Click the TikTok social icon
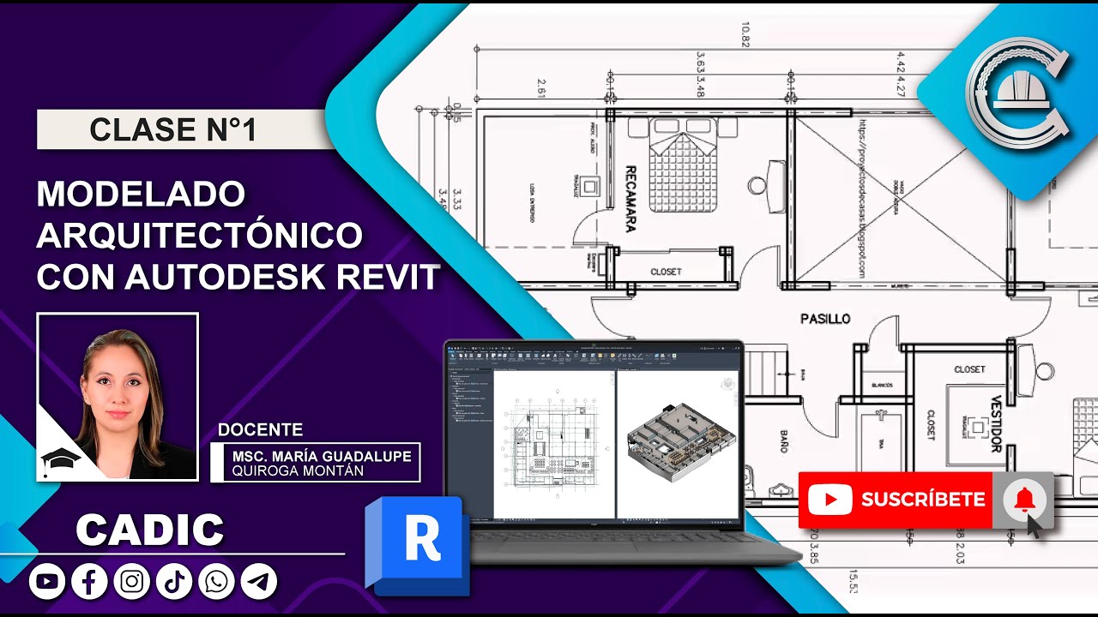 tap(174, 582)
